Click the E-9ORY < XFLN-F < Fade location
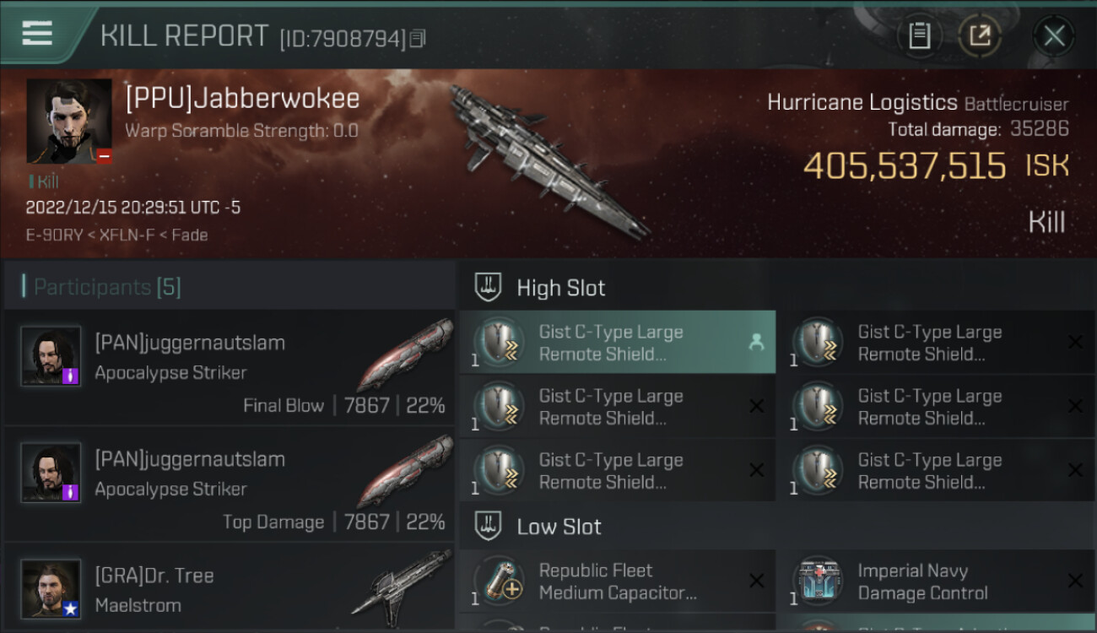Viewport: 1097px width, 633px height. [117, 235]
